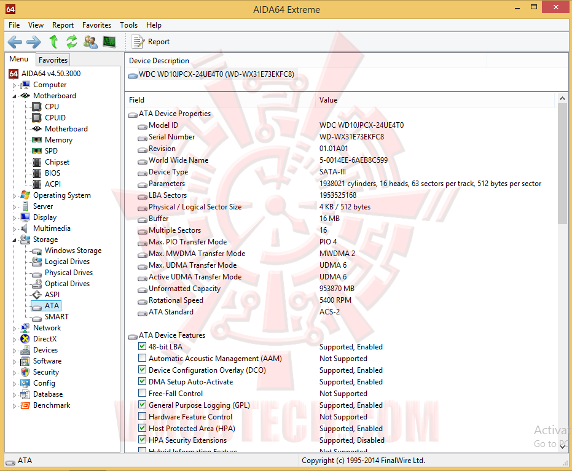Open the Favorites menu
Screen dimensions: 572x471
pos(96,25)
